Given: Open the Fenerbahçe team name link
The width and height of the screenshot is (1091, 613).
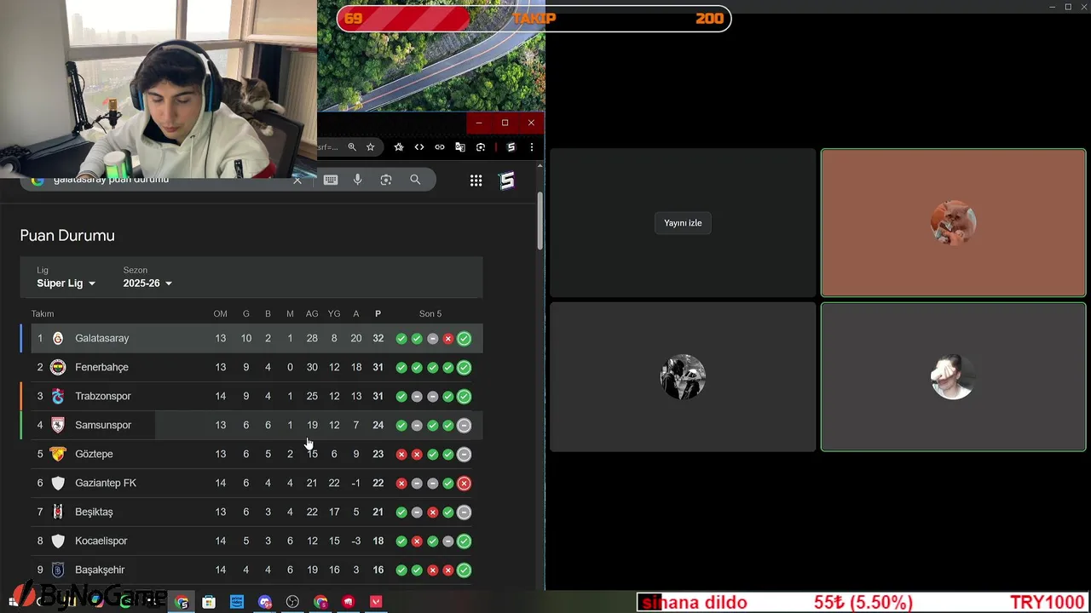Looking at the screenshot, I should coord(101,367).
